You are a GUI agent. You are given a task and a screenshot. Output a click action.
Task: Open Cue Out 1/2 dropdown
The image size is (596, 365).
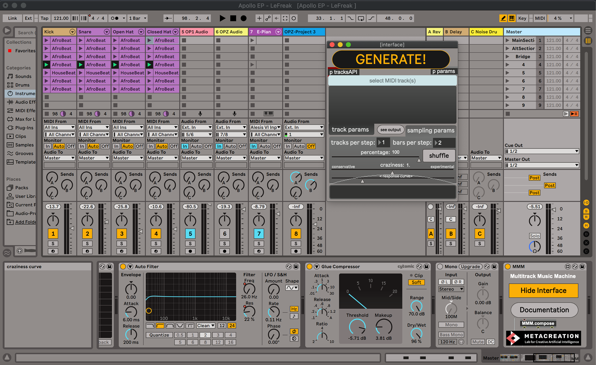tap(542, 151)
